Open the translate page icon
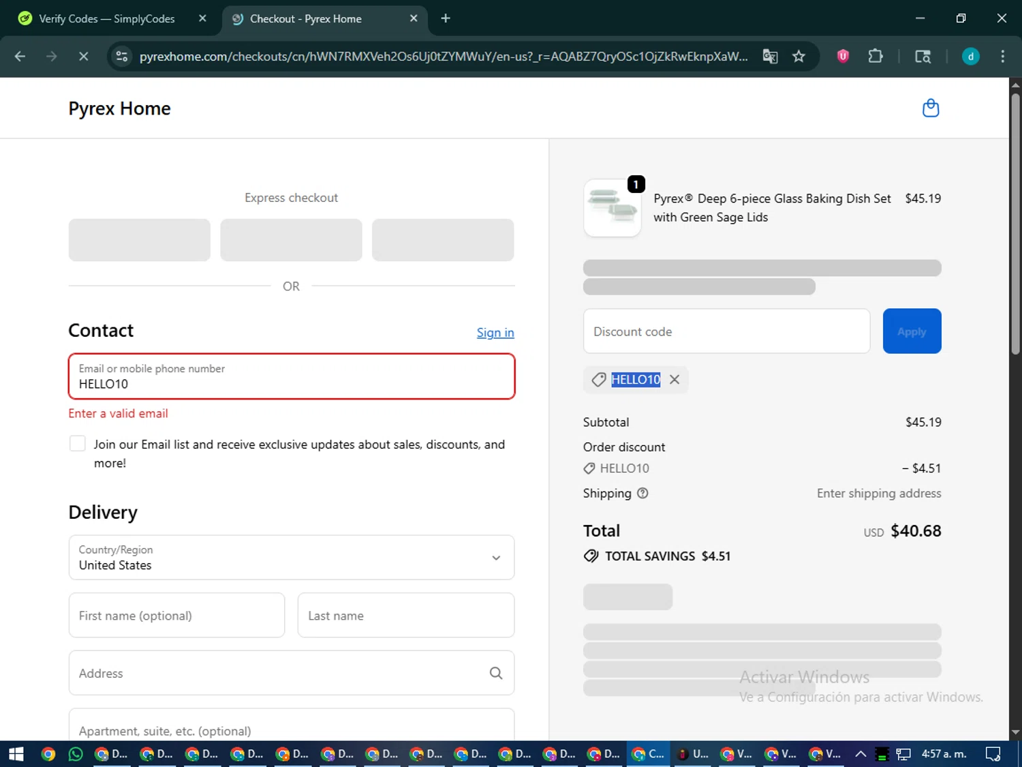The image size is (1022, 767). click(770, 57)
